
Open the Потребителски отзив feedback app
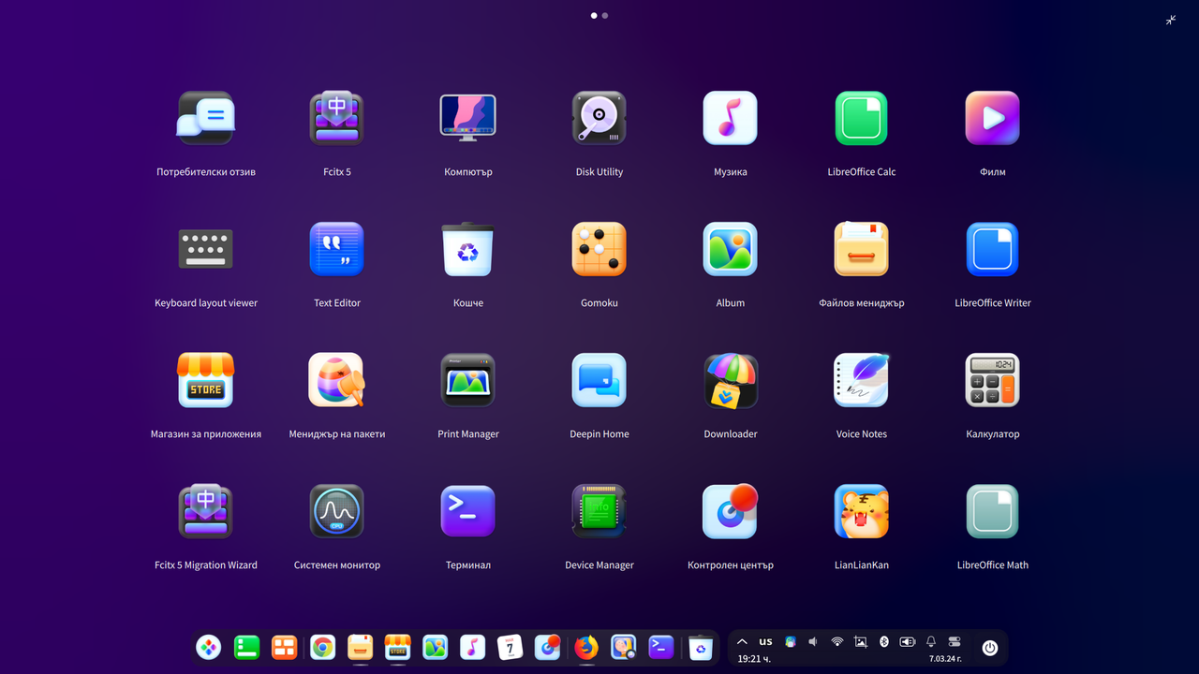coord(206,118)
